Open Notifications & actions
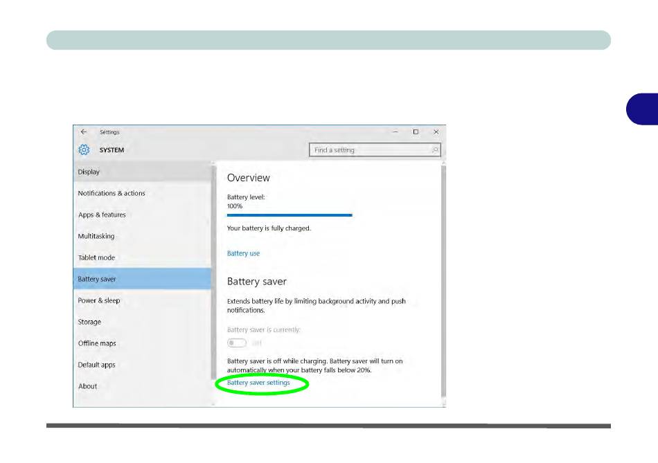The height and width of the screenshot is (463, 658). [x=142, y=193]
